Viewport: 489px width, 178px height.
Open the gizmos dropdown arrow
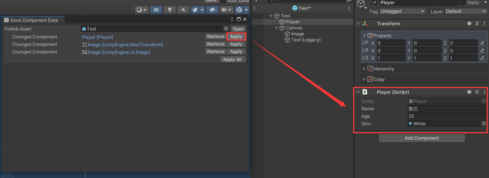tap(246, 10)
